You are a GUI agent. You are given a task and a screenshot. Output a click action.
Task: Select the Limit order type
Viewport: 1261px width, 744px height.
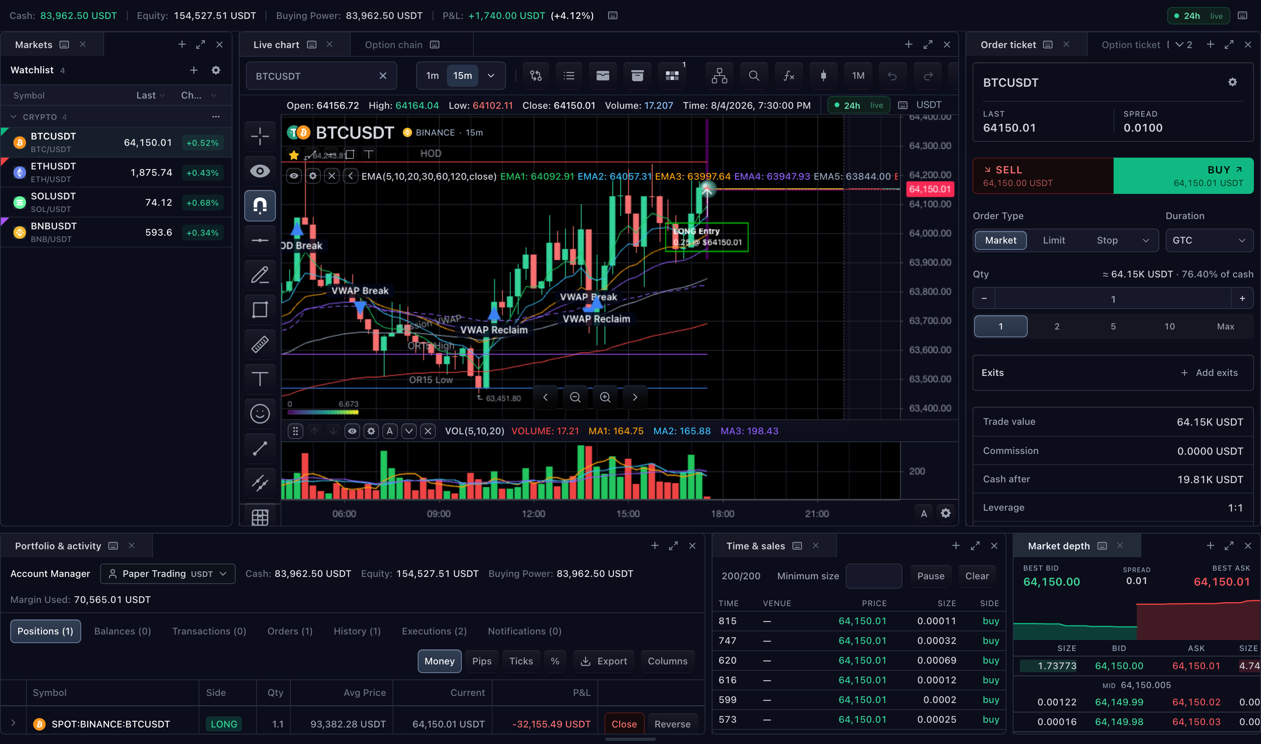(x=1053, y=240)
